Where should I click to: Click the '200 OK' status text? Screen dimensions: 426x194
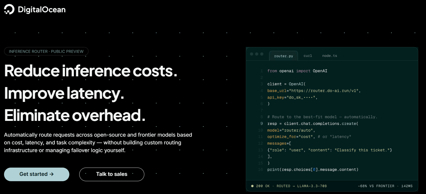click(263, 186)
